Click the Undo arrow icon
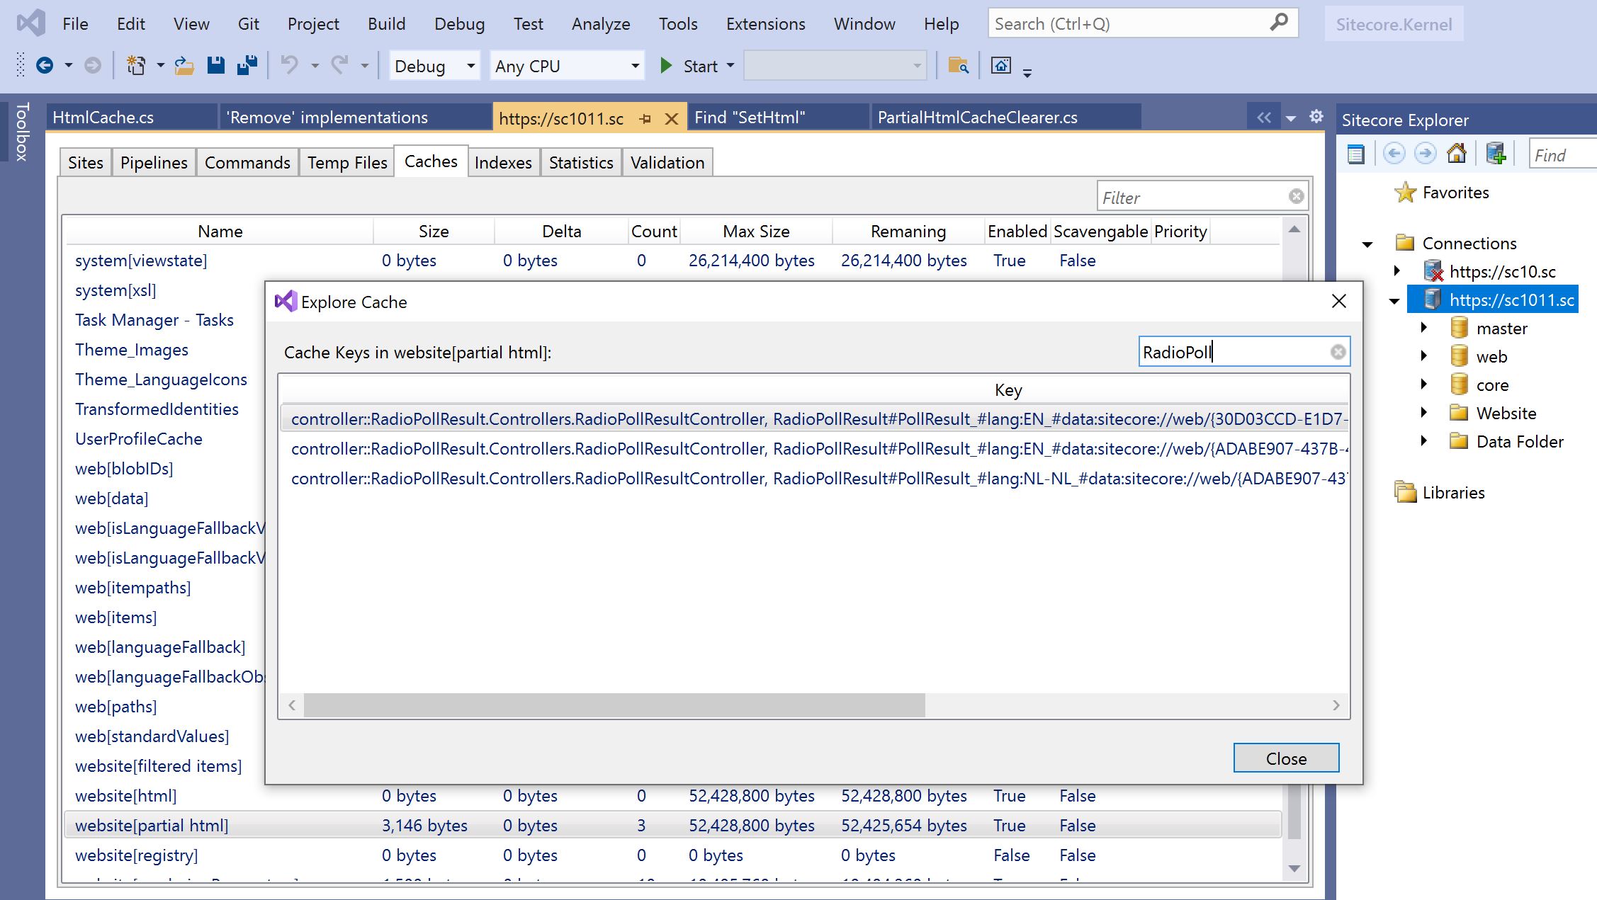This screenshot has height=900, width=1597. tap(289, 66)
